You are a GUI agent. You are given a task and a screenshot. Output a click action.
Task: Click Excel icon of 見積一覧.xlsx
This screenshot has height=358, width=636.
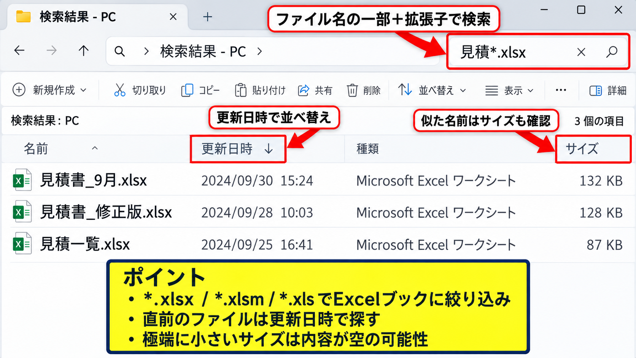pos(22,243)
